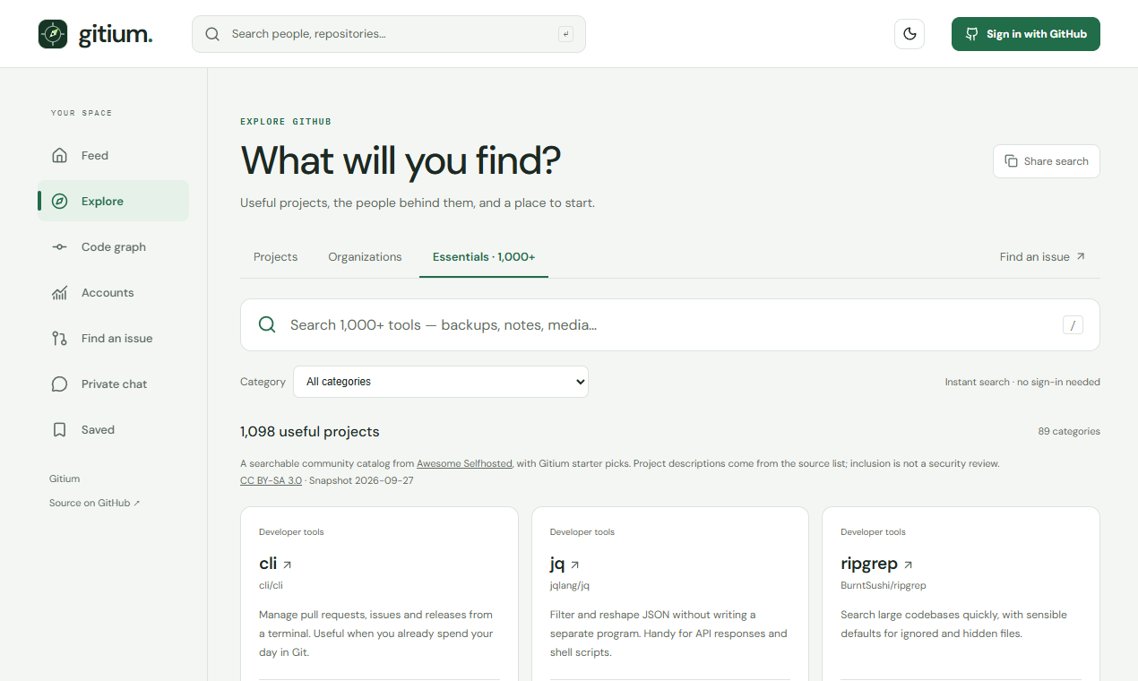The image size is (1138, 681).
Task: Click the Share search button
Action: click(x=1047, y=161)
